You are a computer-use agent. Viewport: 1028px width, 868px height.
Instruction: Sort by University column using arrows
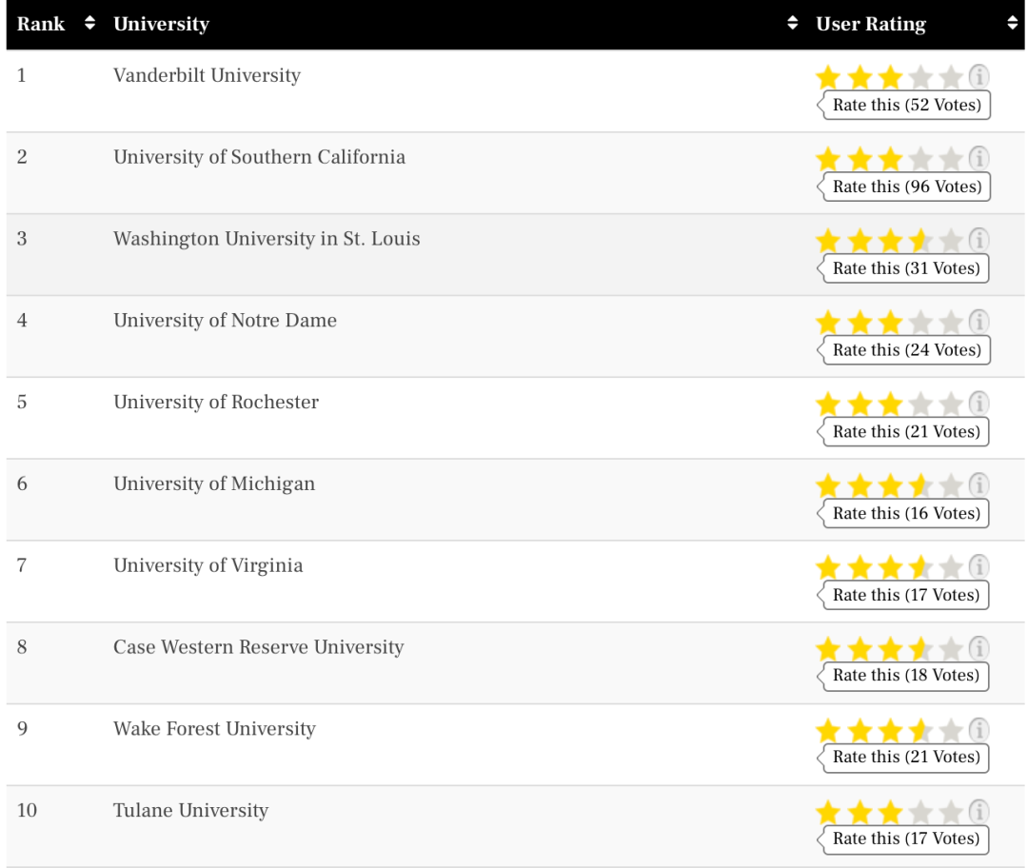point(793,25)
